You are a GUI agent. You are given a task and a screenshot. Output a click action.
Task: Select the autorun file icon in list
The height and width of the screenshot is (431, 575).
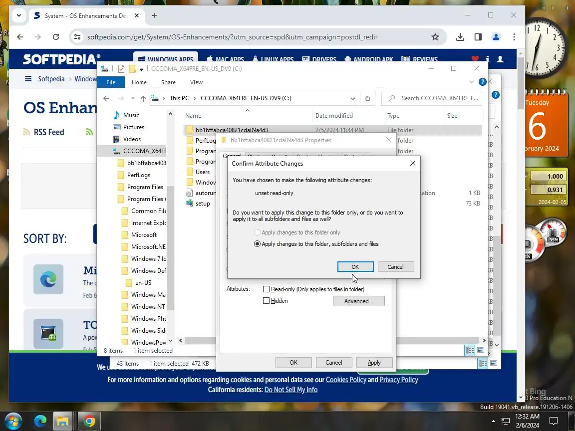pyautogui.click(x=189, y=193)
